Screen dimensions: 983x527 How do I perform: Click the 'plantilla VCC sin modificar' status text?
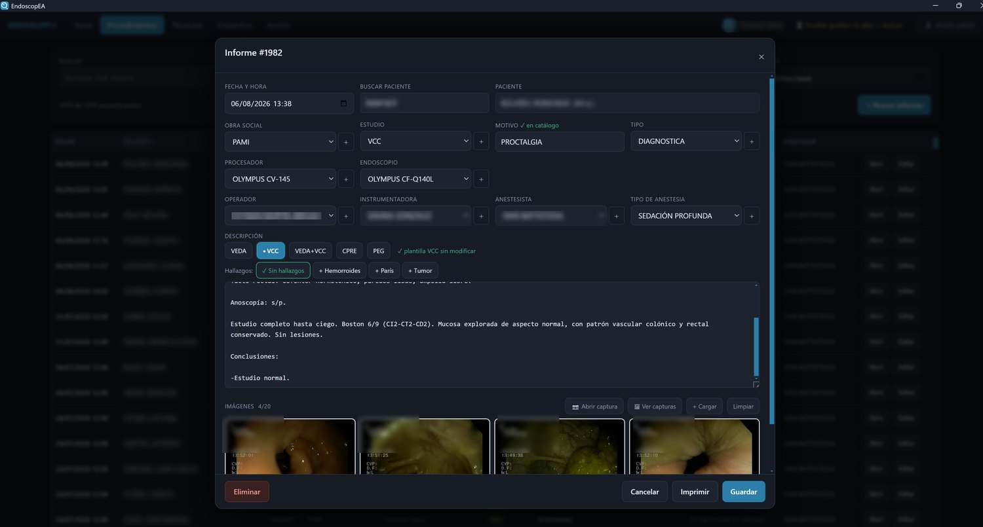click(x=436, y=251)
